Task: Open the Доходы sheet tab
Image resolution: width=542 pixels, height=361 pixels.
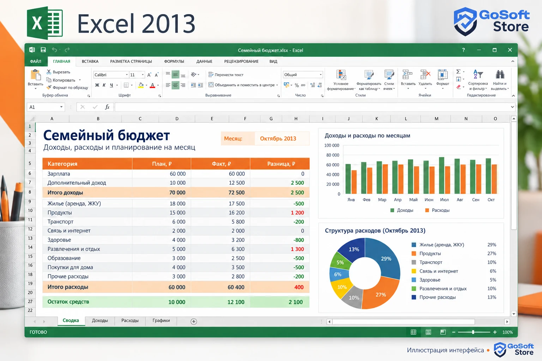Action: pos(100,320)
